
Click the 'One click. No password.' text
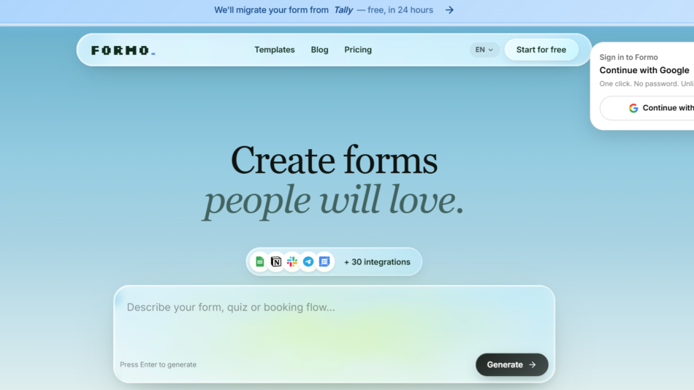[638, 84]
